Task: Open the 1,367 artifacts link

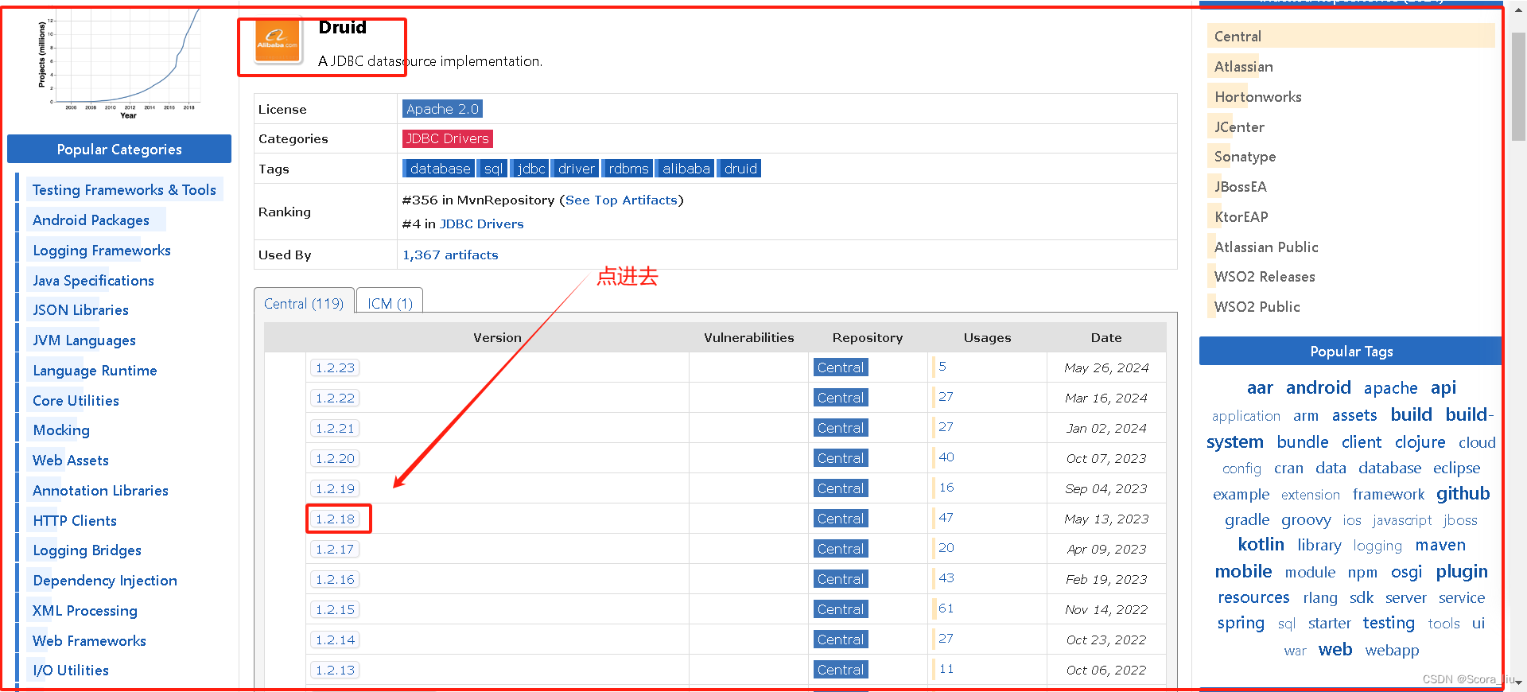Action: [x=450, y=255]
